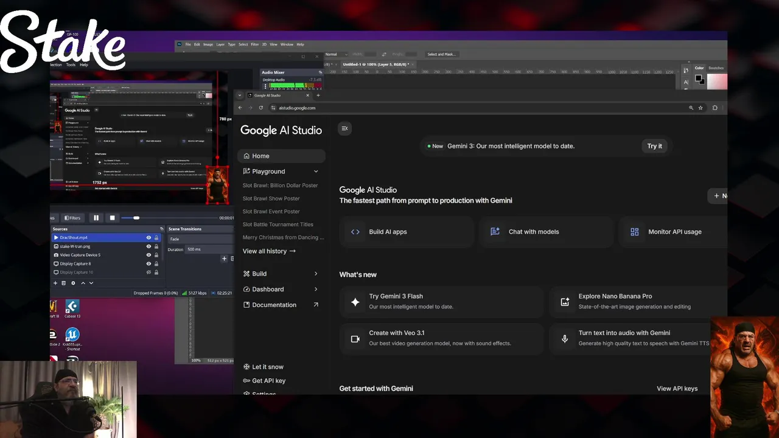Open the Documentation external link
The width and height of the screenshot is (779, 438).
pyautogui.click(x=281, y=305)
